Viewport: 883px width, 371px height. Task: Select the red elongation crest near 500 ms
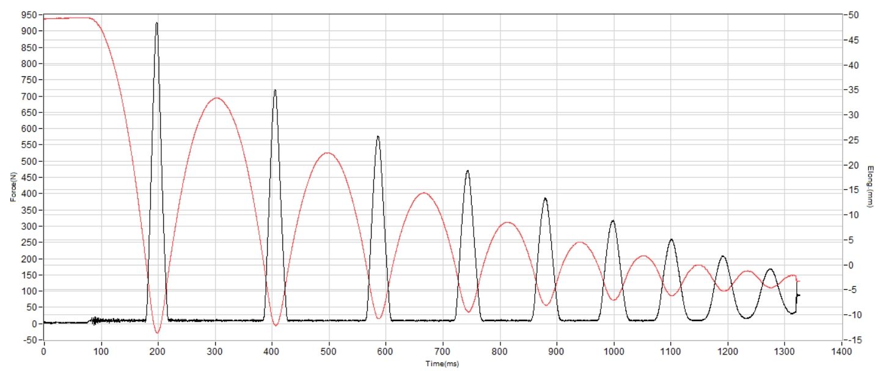(328, 153)
